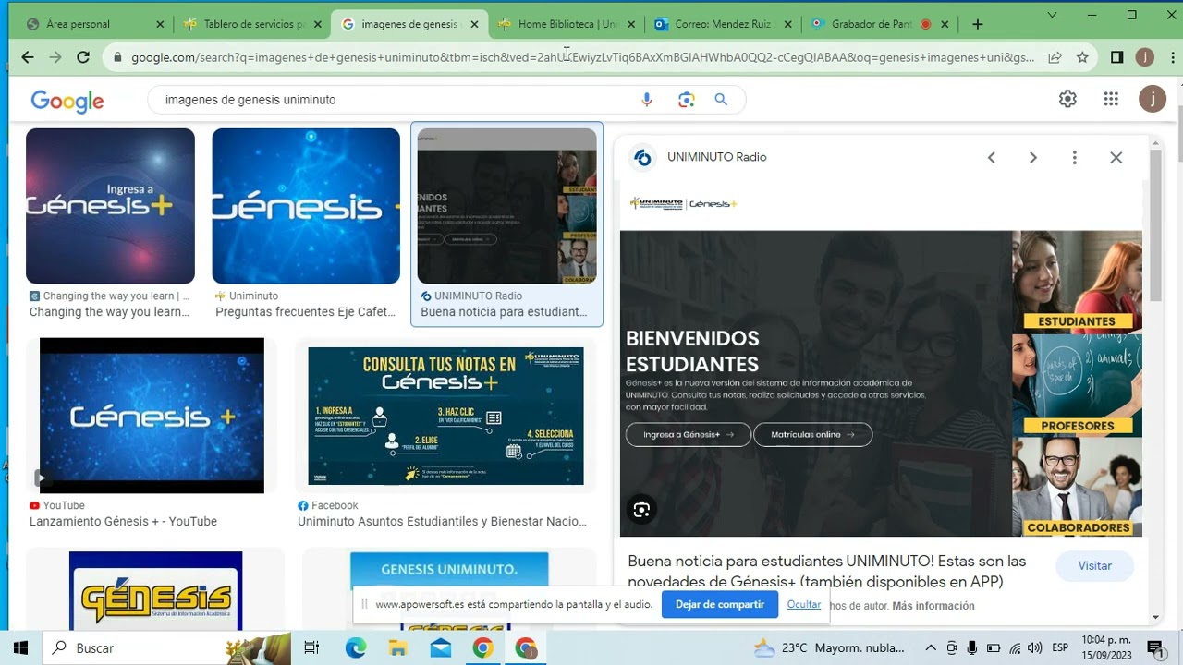Screen dimensions: 1183x665
Task: Launch Microsoft Edge from taskbar
Action: (x=356, y=648)
